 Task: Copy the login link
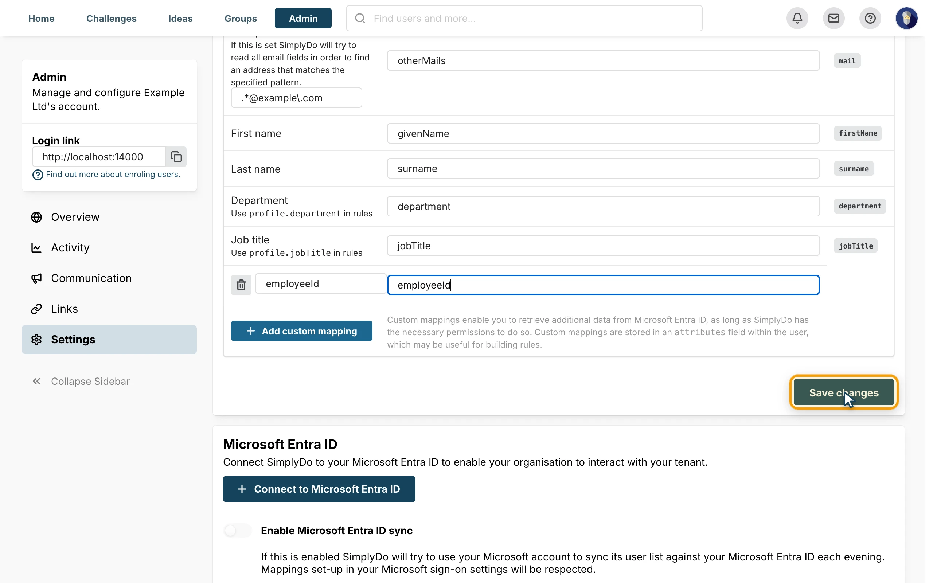(x=176, y=157)
